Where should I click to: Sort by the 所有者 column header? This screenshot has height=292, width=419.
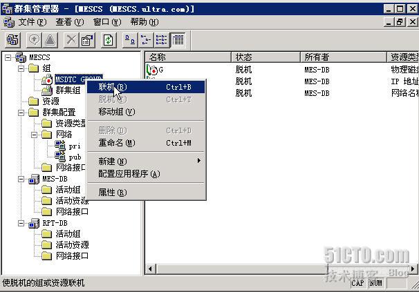click(344, 57)
